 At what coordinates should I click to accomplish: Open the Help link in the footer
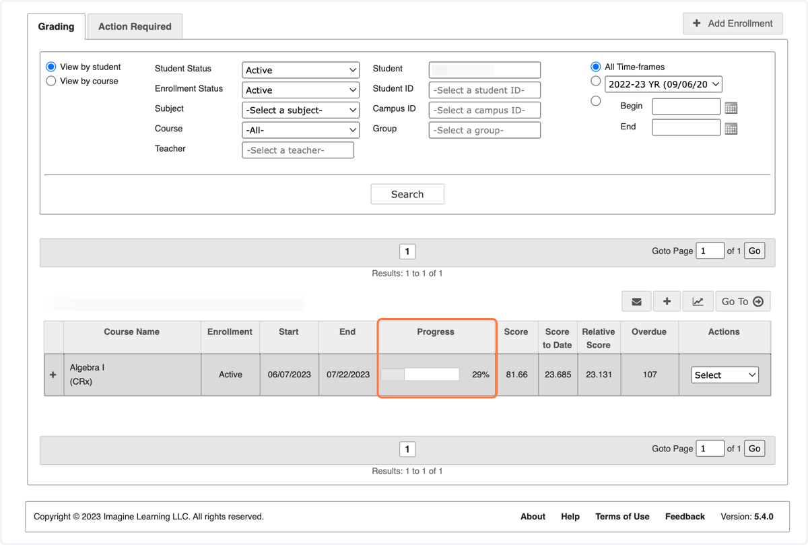pos(570,517)
